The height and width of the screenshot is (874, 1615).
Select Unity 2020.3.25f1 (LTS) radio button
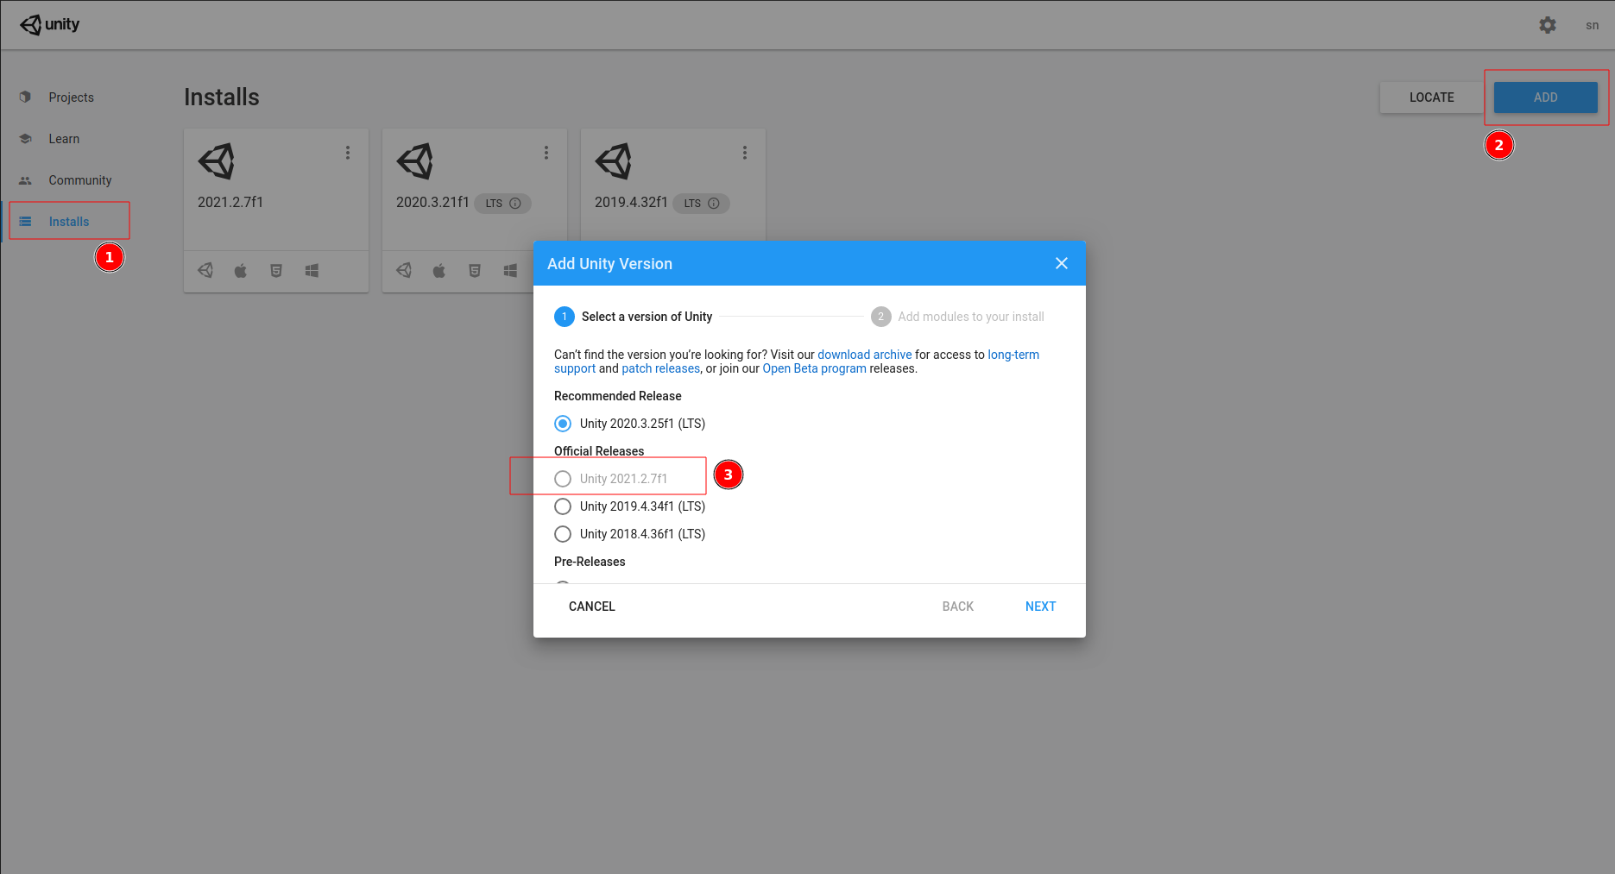click(563, 424)
